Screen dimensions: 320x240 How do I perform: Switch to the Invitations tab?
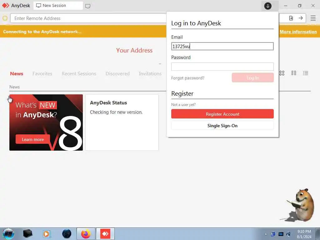150,74
